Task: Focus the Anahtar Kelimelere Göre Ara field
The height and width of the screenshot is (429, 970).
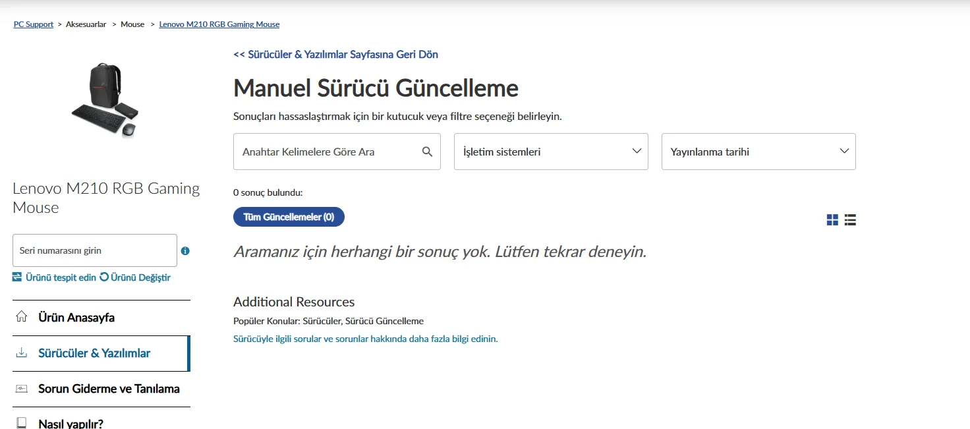Action: [337, 152]
